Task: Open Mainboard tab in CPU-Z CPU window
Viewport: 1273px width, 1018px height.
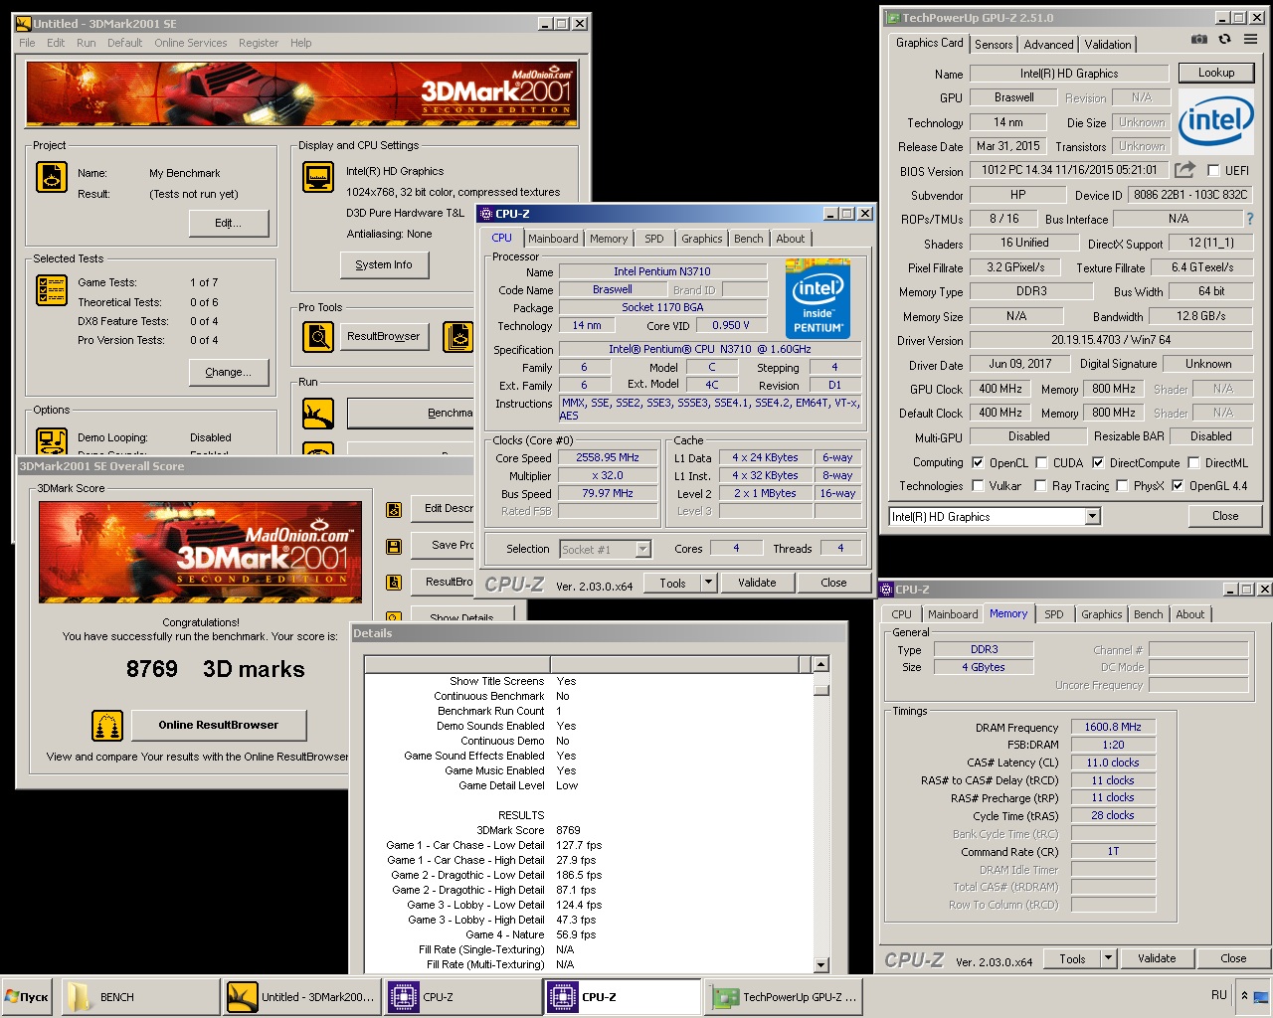Action: (x=553, y=239)
